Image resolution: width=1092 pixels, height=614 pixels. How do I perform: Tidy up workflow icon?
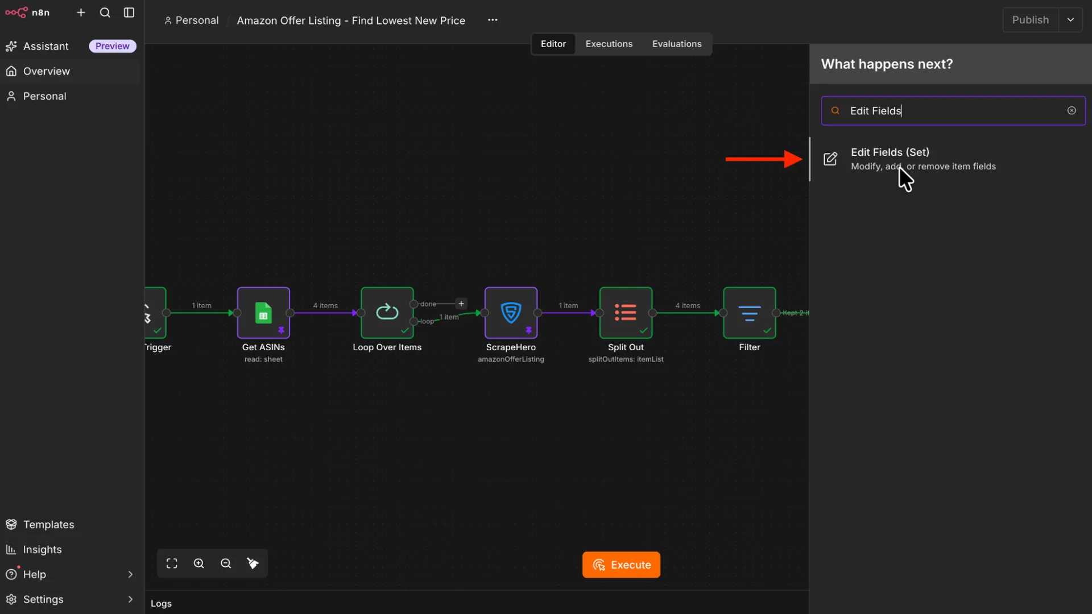[253, 563]
